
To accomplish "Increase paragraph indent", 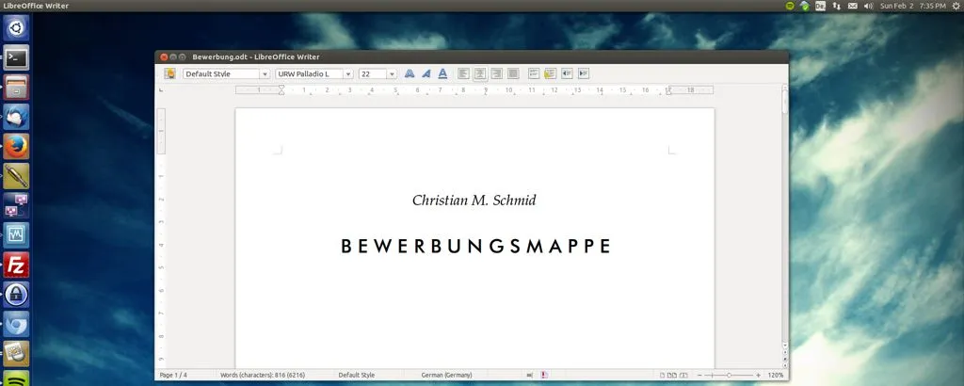I will pos(584,73).
